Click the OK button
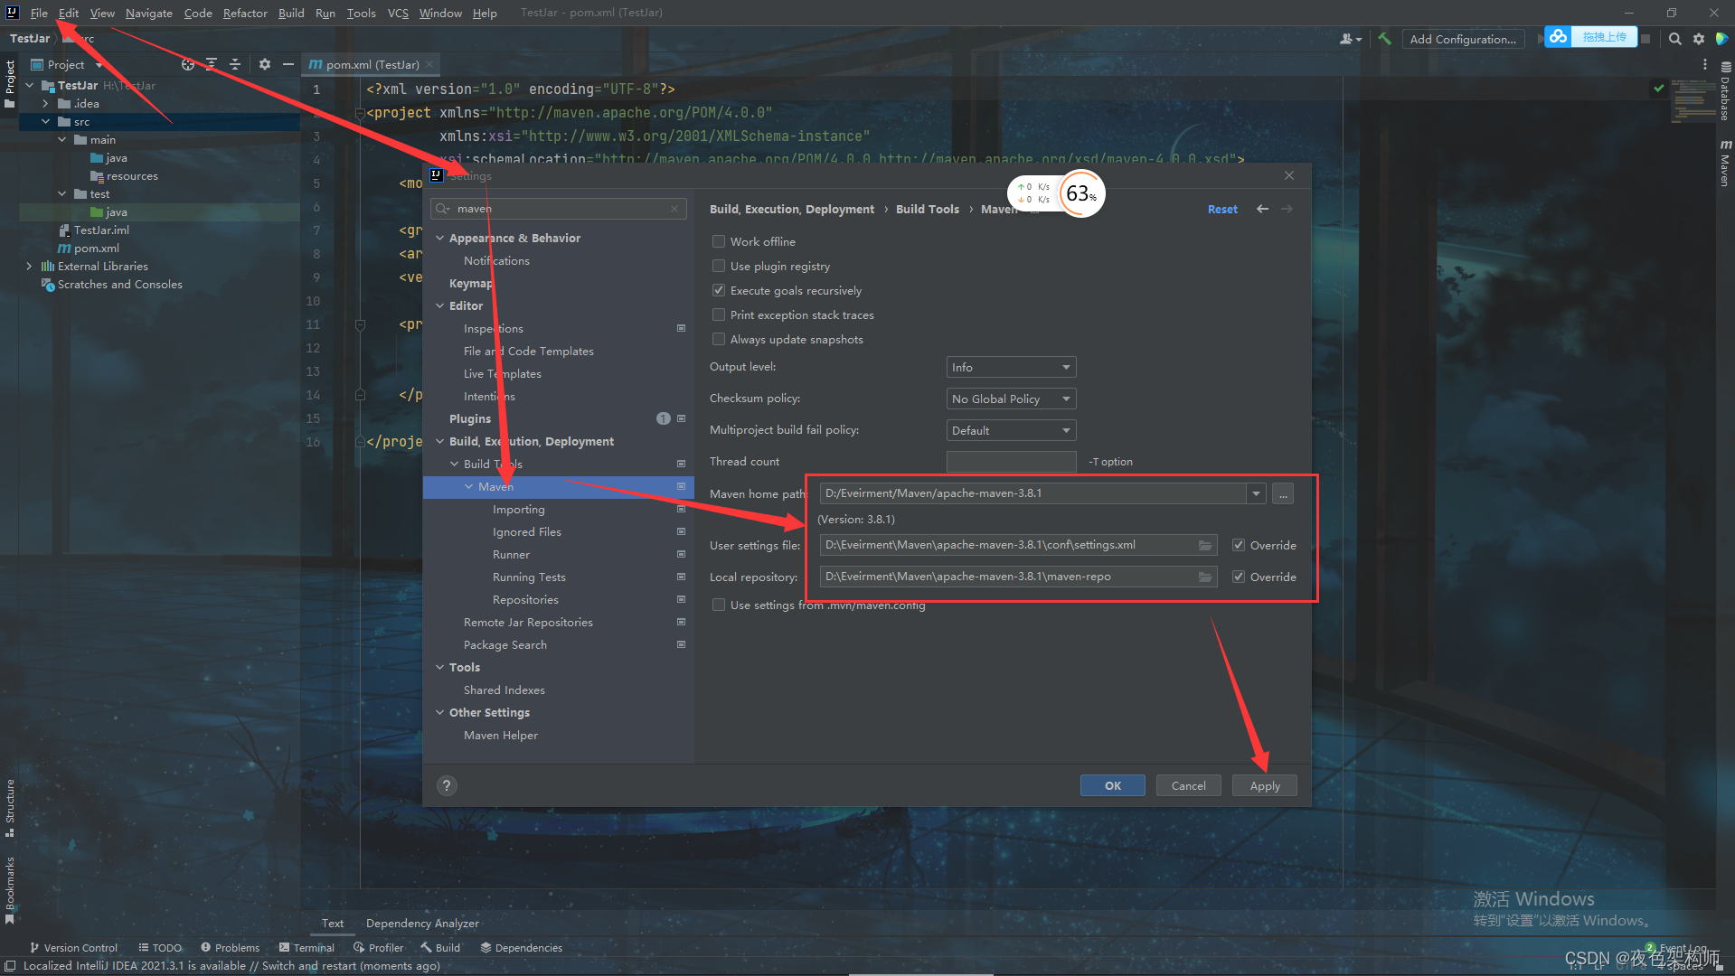The image size is (1735, 976). (1112, 785)
